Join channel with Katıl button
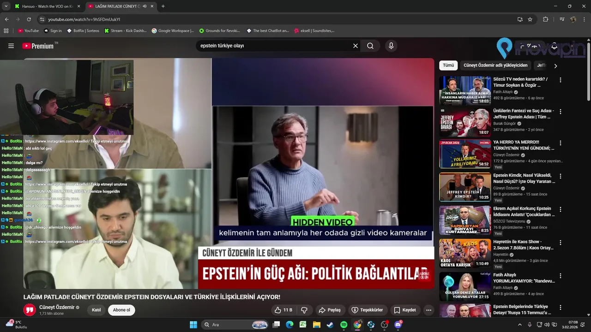This screenshot has height=332, width=591. (96, 310)
